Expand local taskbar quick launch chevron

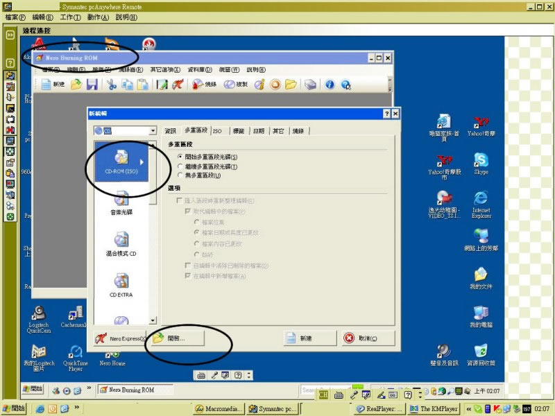pyautogui.click(x=76, y=407)
